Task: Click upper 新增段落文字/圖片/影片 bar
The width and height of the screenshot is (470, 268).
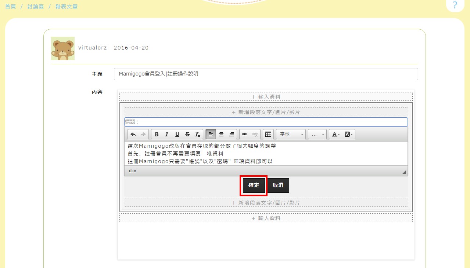Action: [266, 112]
